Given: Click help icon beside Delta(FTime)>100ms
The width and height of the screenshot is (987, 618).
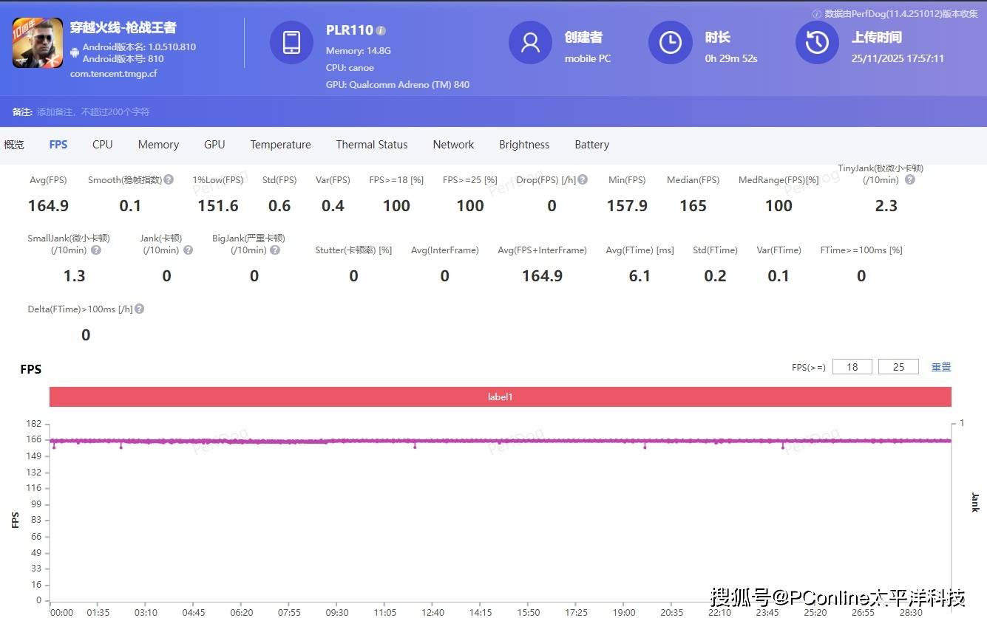Looking at the screenshot, I should tap(140, 309).
